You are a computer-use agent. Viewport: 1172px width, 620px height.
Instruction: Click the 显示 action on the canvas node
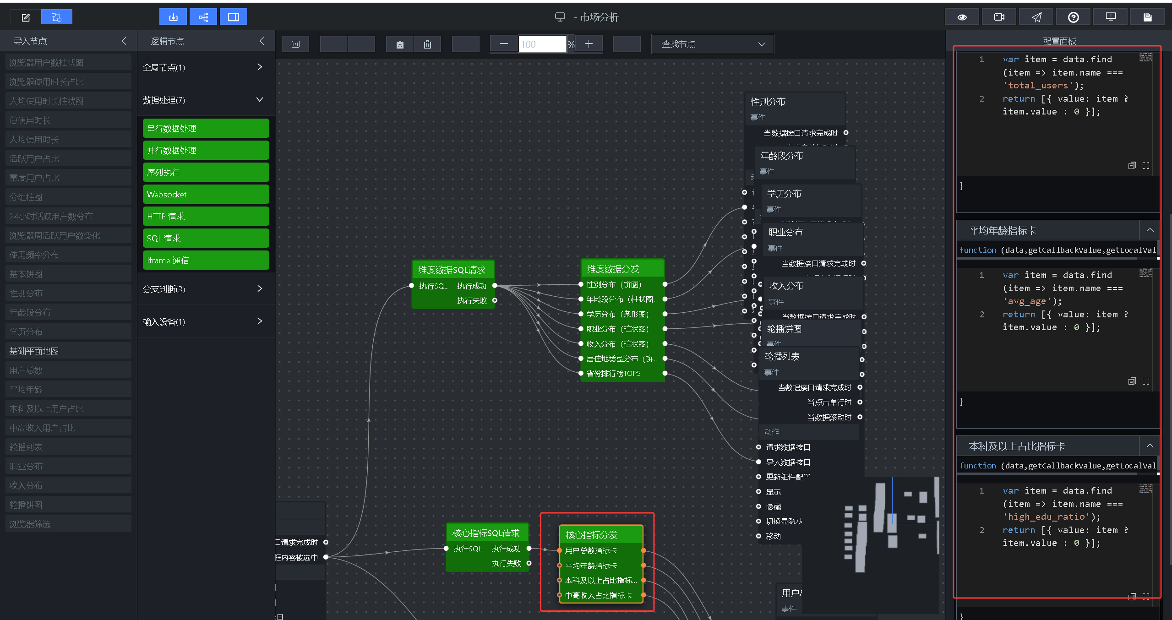[774, 492]
